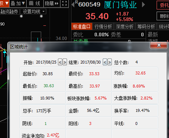Step start date backward

pos(60,62)
